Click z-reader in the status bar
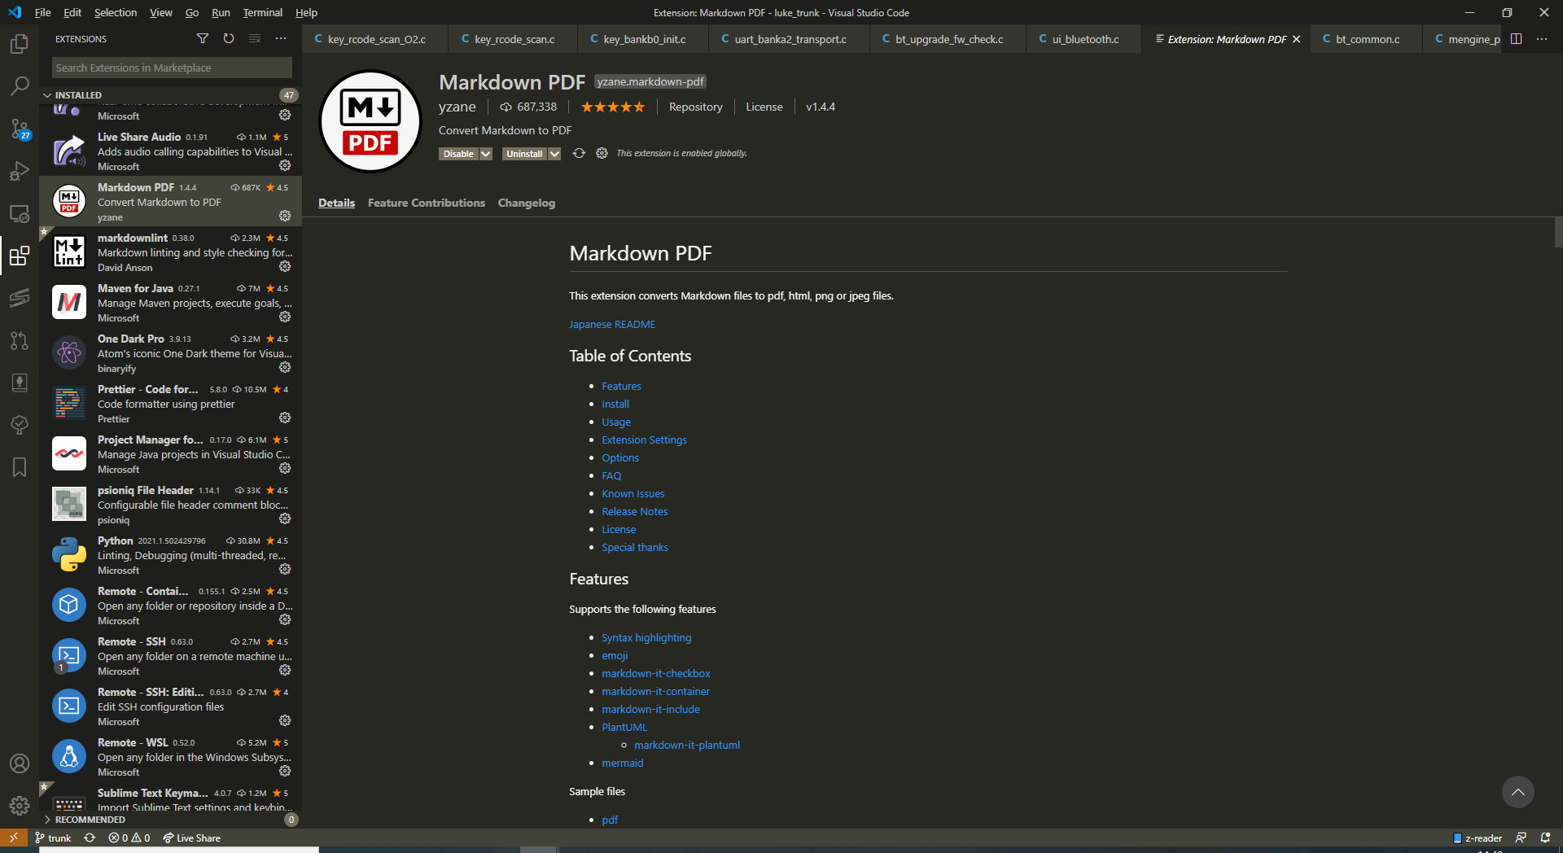The width and height of the screenshot is (1563, 853). pyautogui.click(x=1478, y=838)
